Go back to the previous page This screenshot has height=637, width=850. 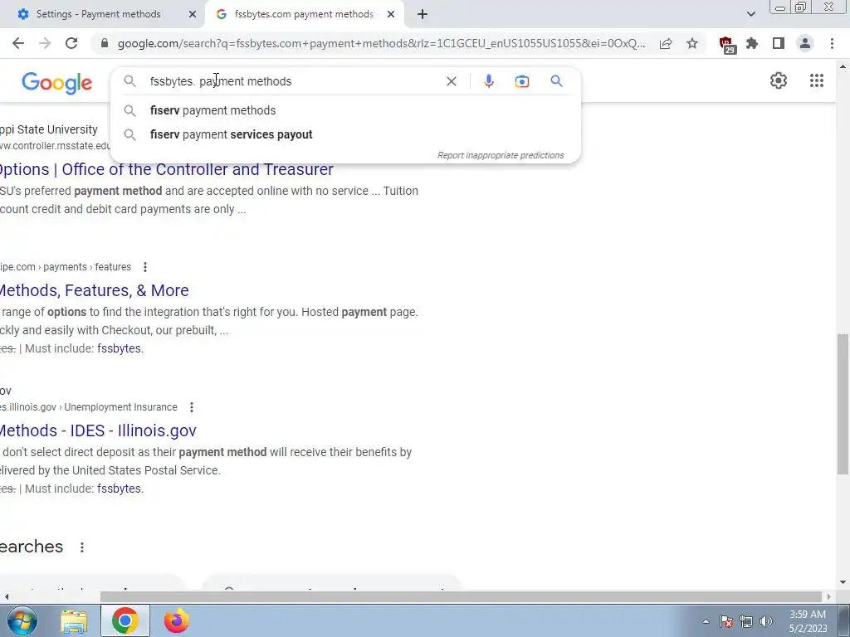(x=18, y=43)
